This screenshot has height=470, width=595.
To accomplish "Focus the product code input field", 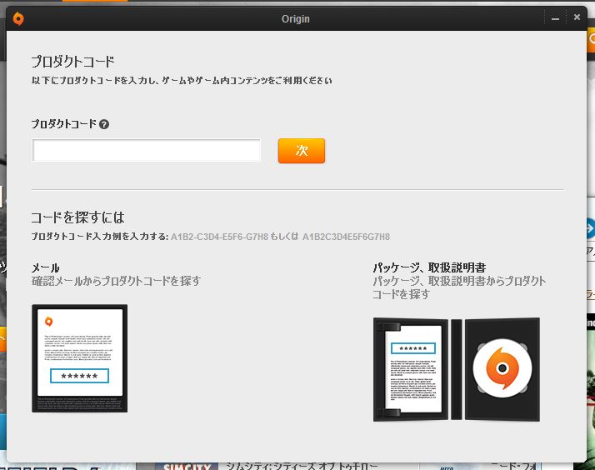I will point(147,151).
